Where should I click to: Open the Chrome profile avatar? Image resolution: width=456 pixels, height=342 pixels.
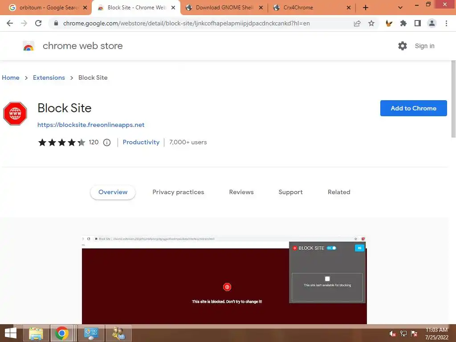pos(432,23)
